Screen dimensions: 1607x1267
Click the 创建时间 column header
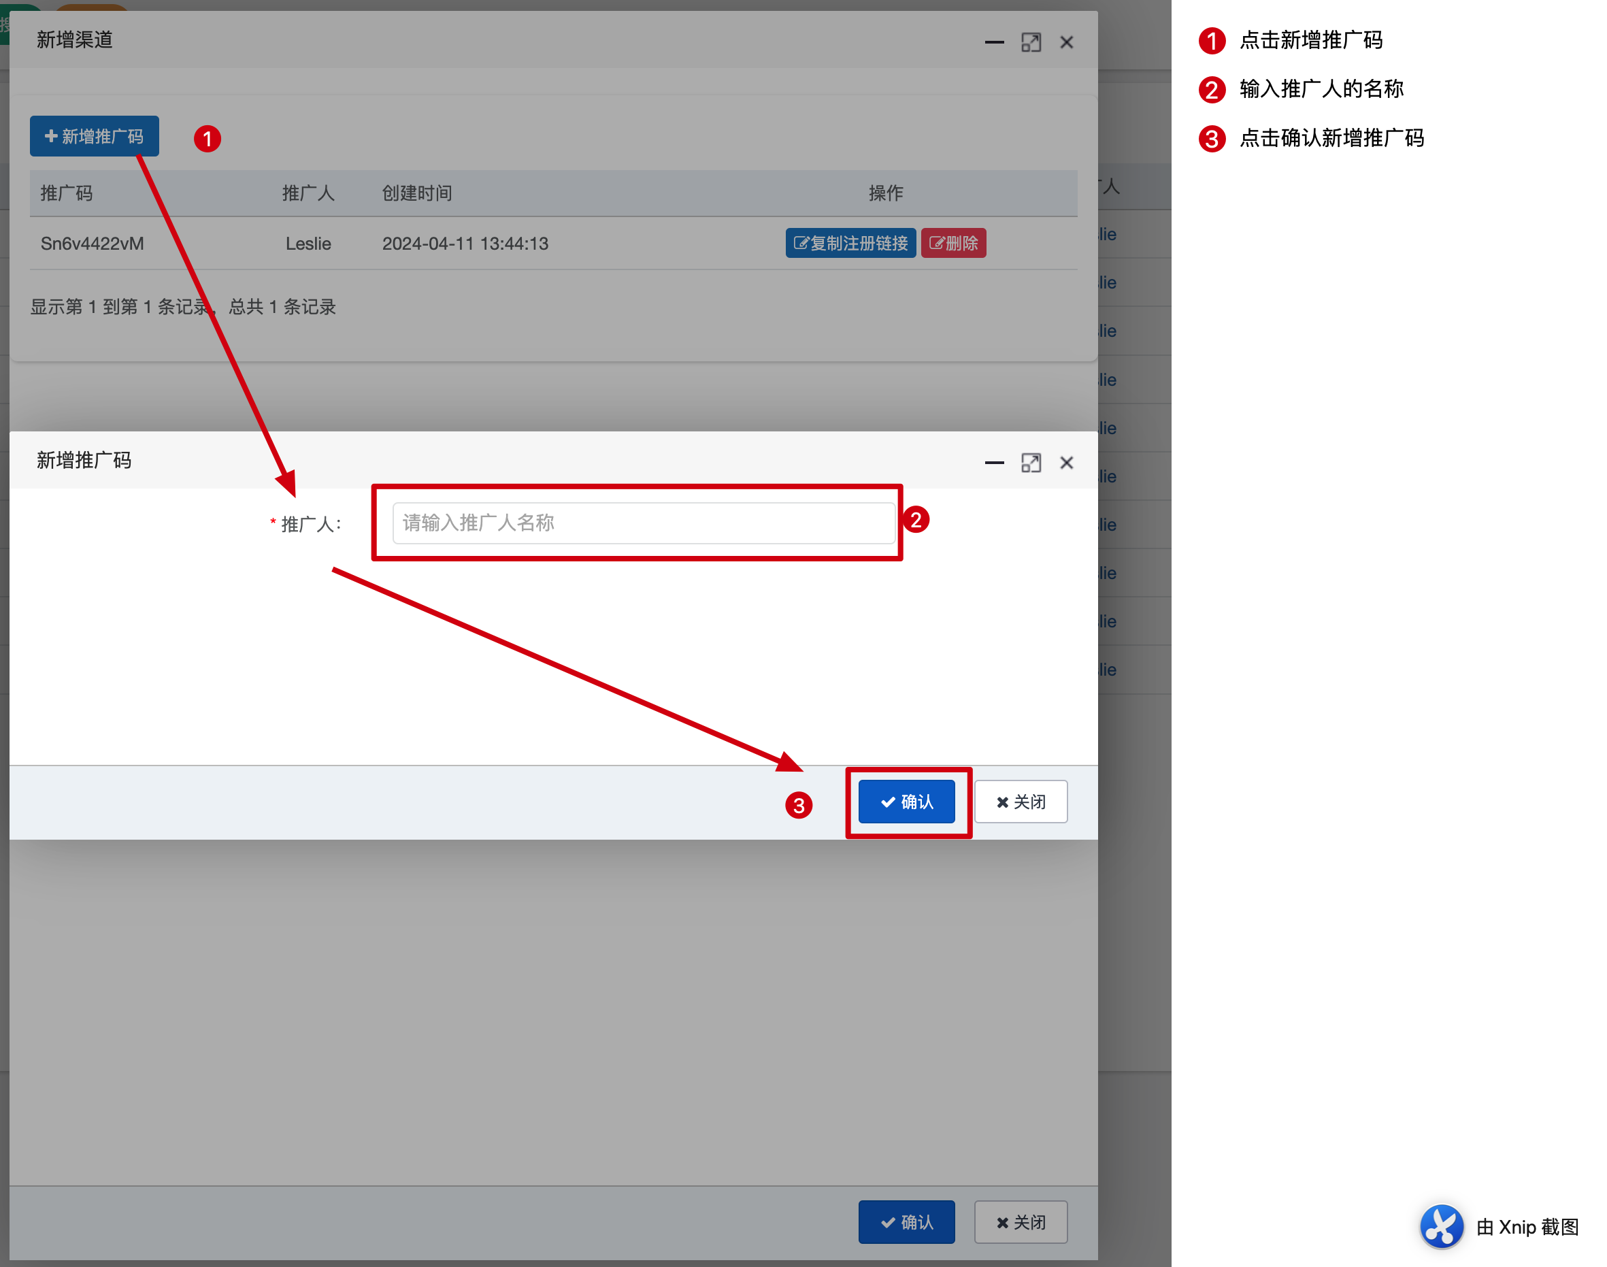click(417, 194)
